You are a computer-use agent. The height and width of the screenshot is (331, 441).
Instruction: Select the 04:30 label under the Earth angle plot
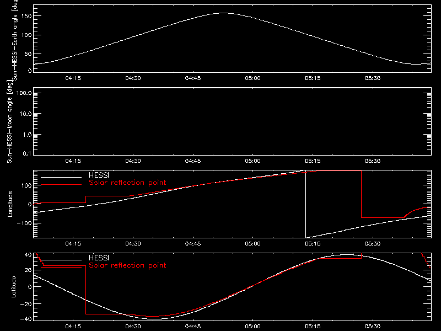133,78
